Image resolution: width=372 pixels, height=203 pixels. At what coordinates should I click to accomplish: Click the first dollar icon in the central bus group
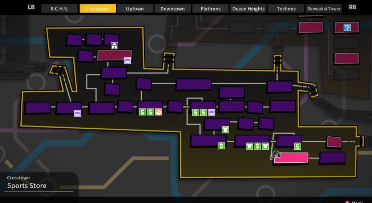pos(195,112)
